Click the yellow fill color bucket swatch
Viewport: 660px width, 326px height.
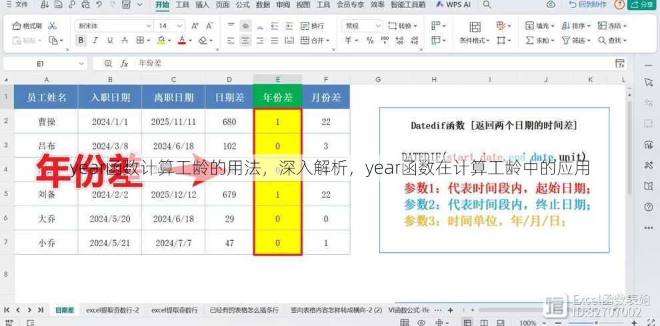click(x=161, y=41)
